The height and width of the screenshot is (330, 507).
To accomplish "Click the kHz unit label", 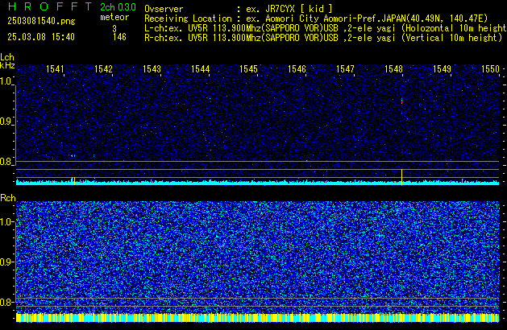I will point(7,65).
